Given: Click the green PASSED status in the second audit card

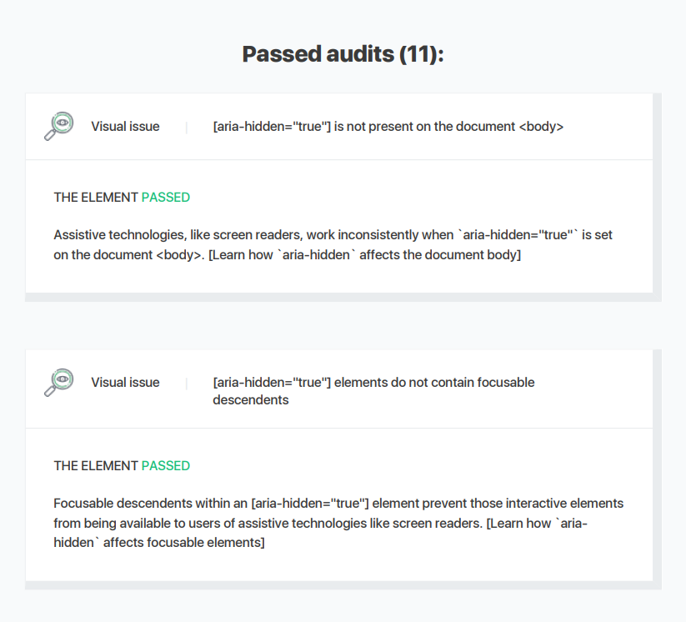Looking at the screenshot, I should (166, 466).
